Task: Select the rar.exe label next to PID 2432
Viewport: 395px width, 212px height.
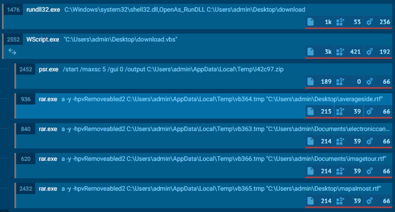Action: [48, 189]
